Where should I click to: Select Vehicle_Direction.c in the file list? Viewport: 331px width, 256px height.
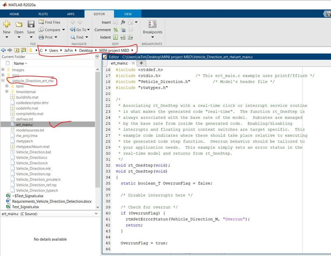32,158
